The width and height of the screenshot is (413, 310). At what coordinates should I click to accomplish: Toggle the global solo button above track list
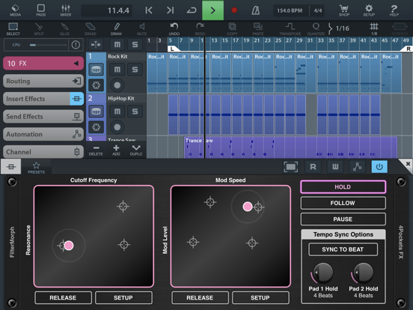(135, 44)
